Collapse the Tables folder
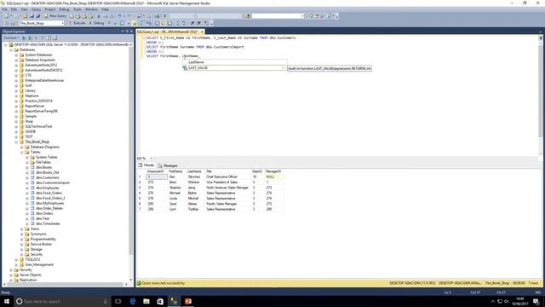This screenshot has width=545, height=307. 21,152
